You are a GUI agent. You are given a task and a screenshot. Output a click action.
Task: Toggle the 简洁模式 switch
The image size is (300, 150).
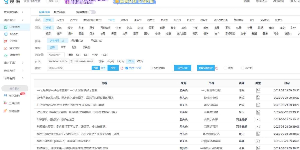click(x=92, y=12)
